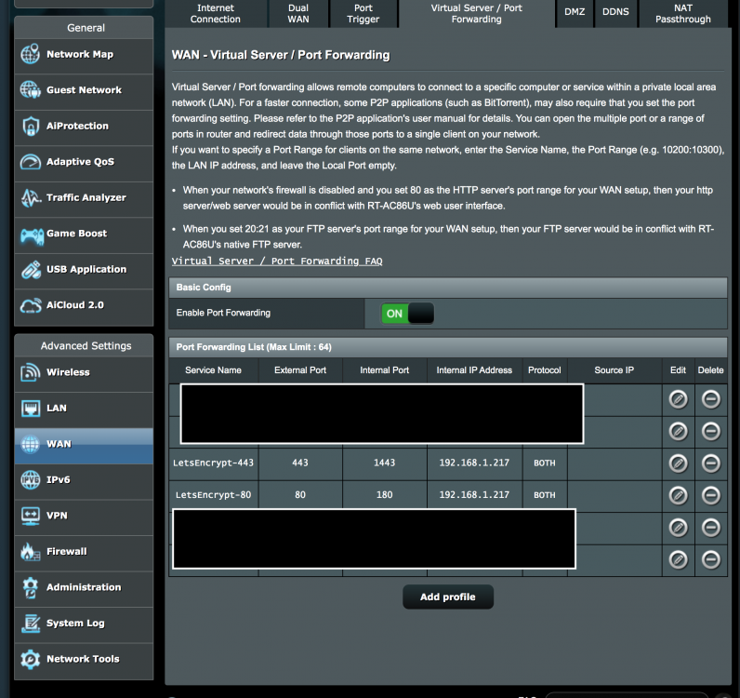Open Wireless settings label

click(x=68, y=372)
